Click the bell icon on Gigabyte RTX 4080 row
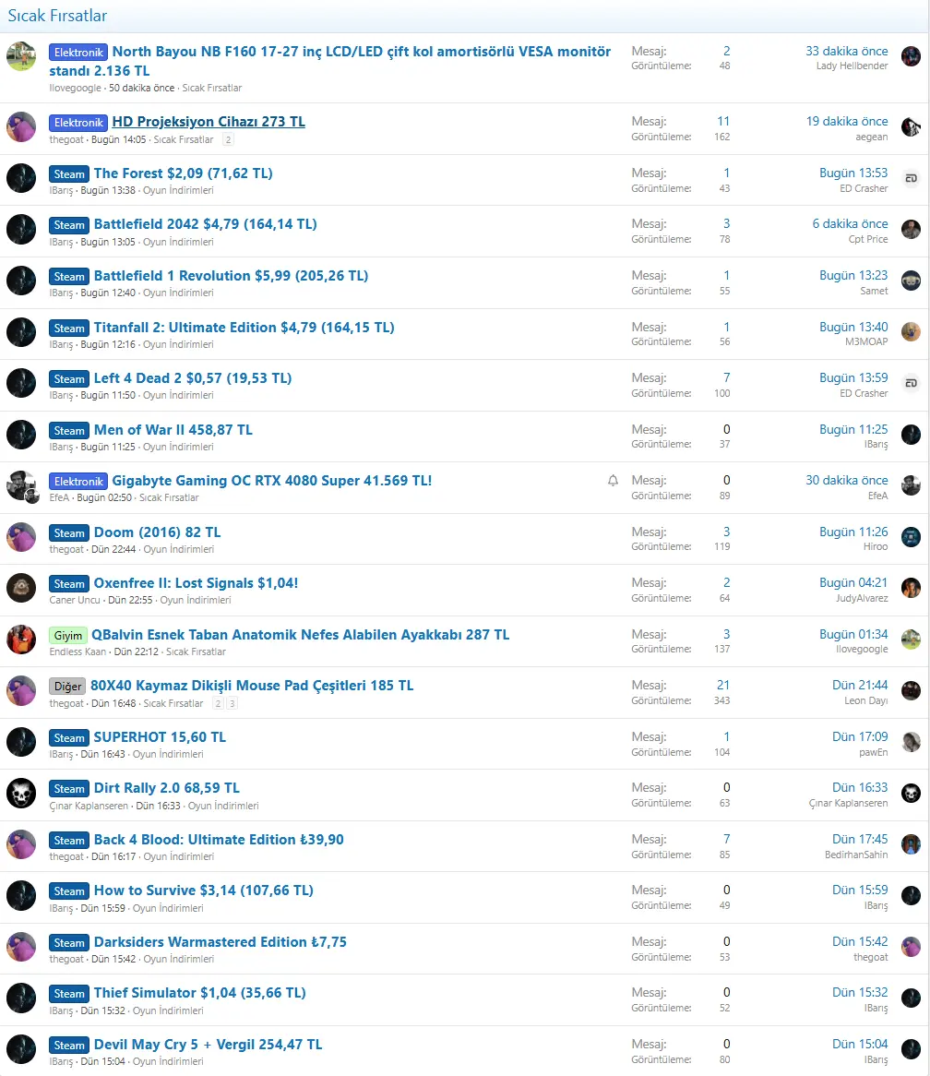 [614, 481]
